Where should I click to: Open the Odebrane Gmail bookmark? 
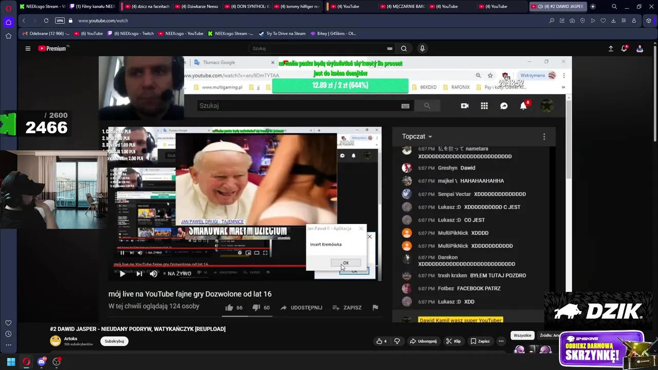[x=45, y=33]
